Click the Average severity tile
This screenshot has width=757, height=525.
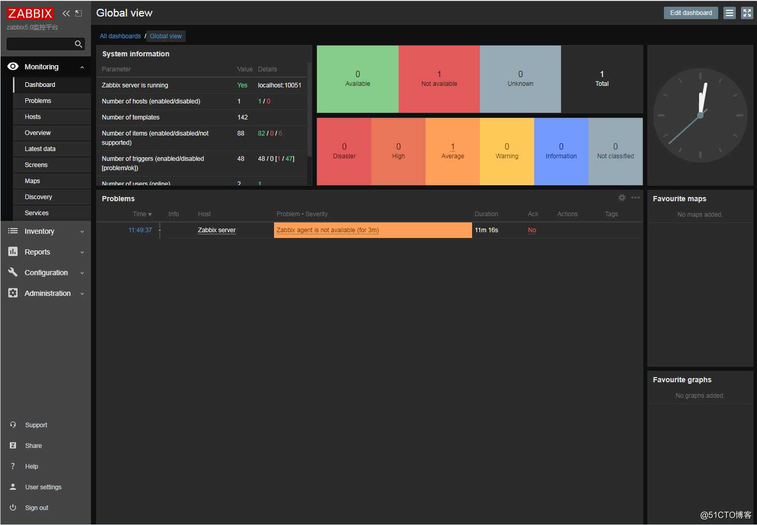point(452,152)
